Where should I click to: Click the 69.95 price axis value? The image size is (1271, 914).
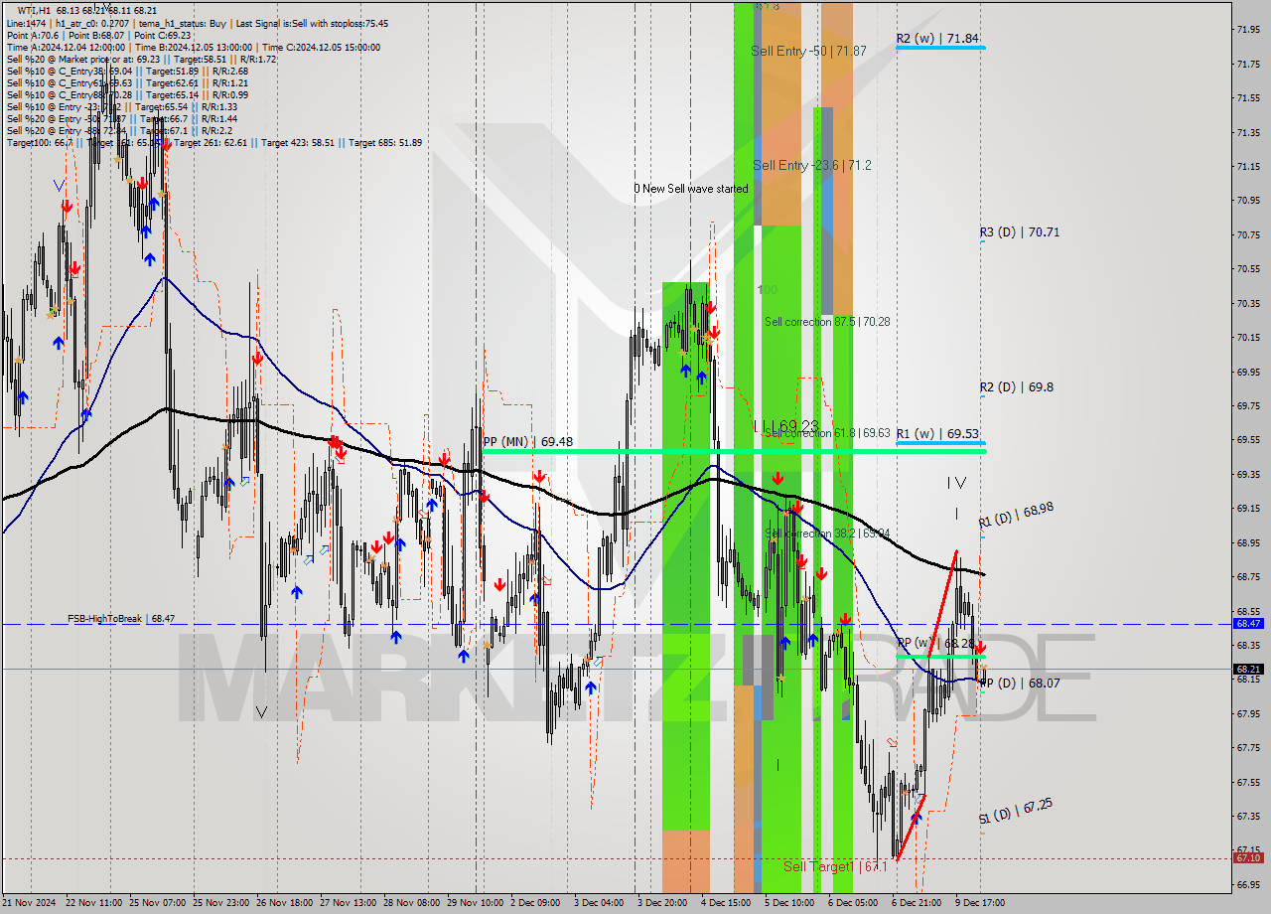point(1248,372)
